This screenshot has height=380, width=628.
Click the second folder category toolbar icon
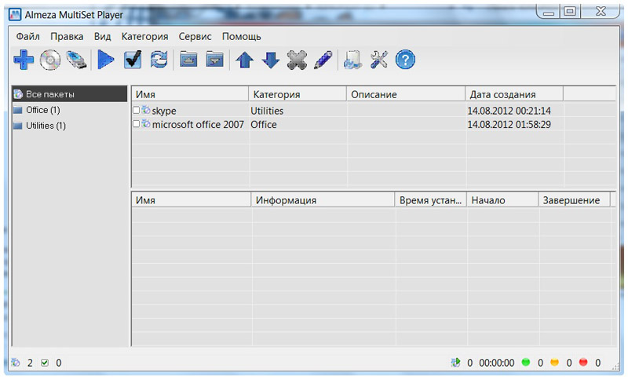point(214,60)
